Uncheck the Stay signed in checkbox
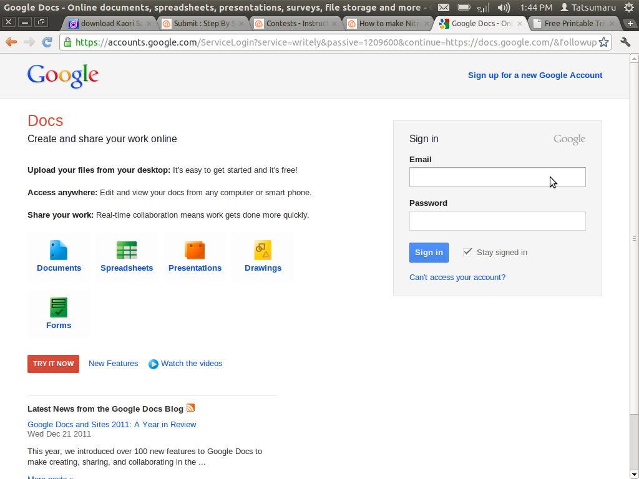This screenshot has width=639, height=479. pyautogui.click(x=468, y=251)
